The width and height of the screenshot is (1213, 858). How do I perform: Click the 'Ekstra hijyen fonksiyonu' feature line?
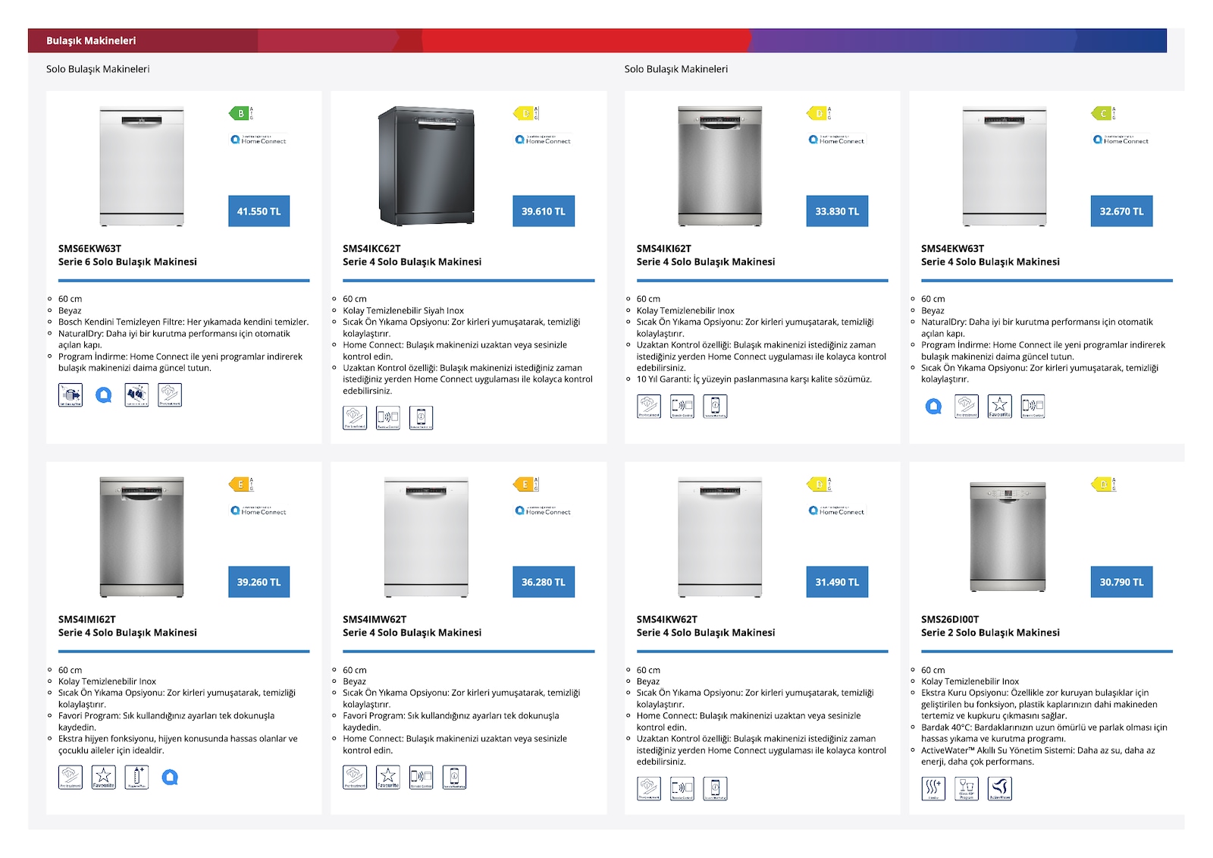[x=178, y=744]
